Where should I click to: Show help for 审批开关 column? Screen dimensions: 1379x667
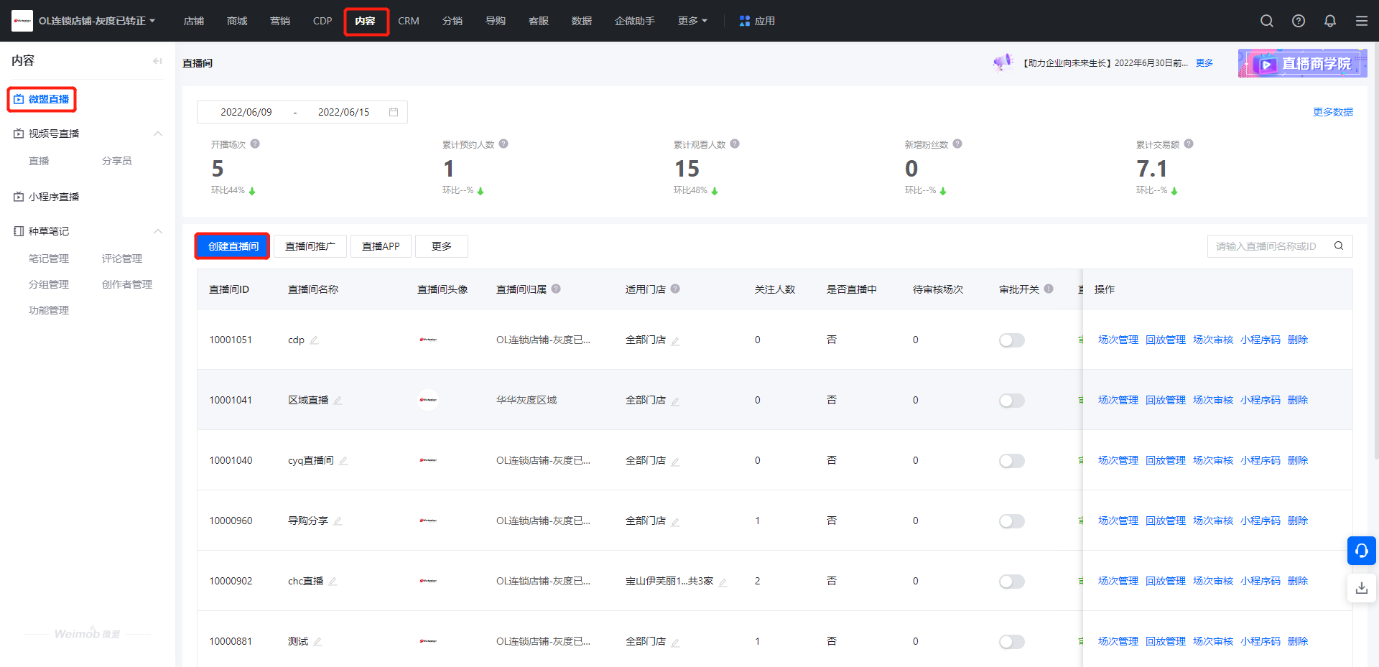click(1049, 289)
